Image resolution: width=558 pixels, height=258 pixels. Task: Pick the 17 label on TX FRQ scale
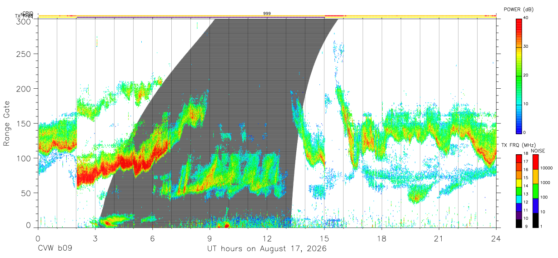[526, 162]
